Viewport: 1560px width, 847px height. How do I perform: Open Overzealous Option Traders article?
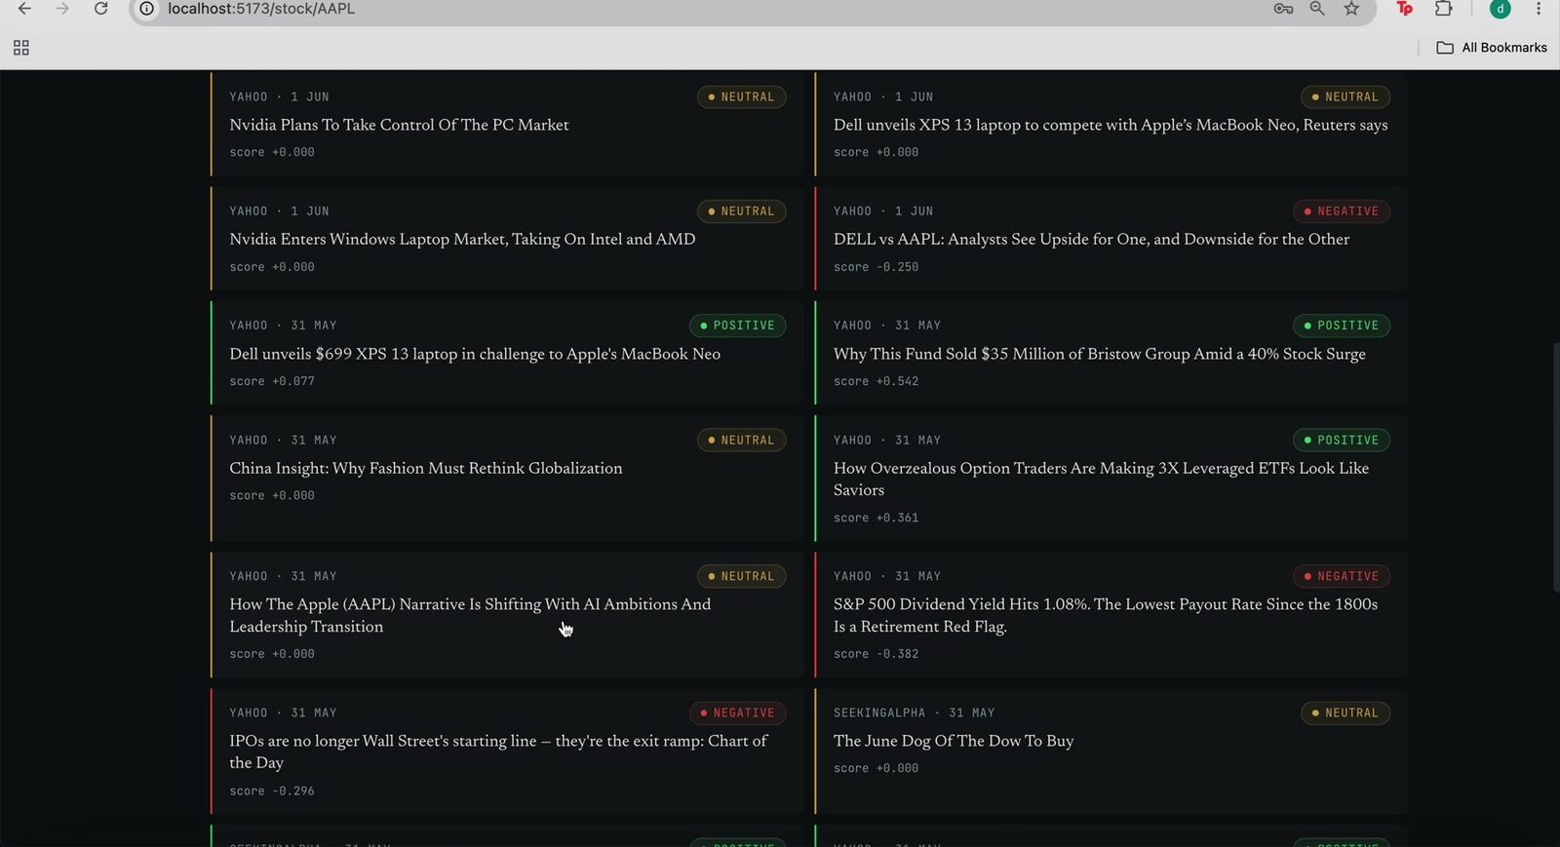pos(1101,479)
